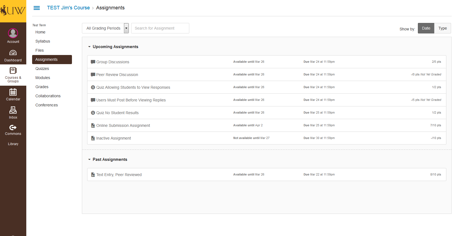Open the Account avatar icon
458x236 pixels.
[x=13, y=33]
